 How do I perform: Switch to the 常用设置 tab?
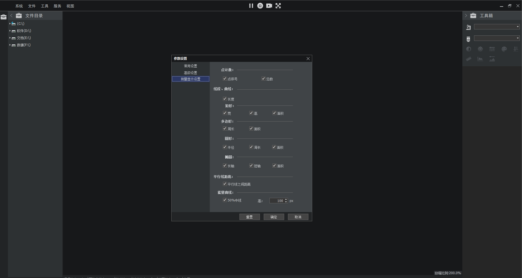click(190, 66)
